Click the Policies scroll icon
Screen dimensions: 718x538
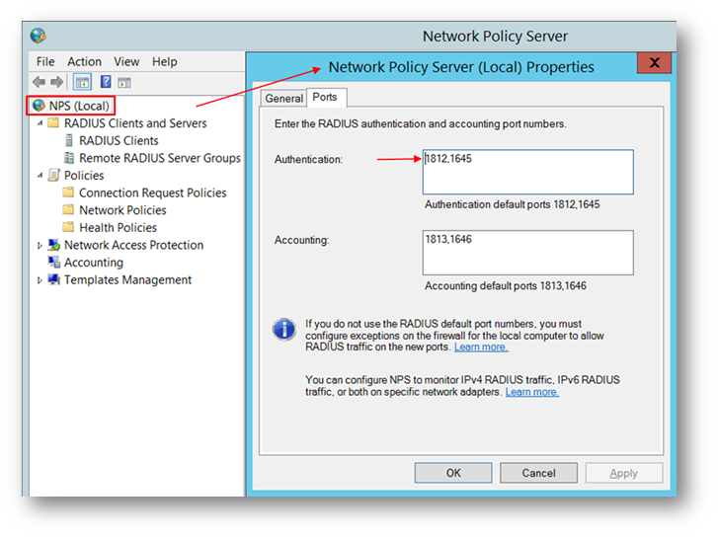[x=54, y=175]
